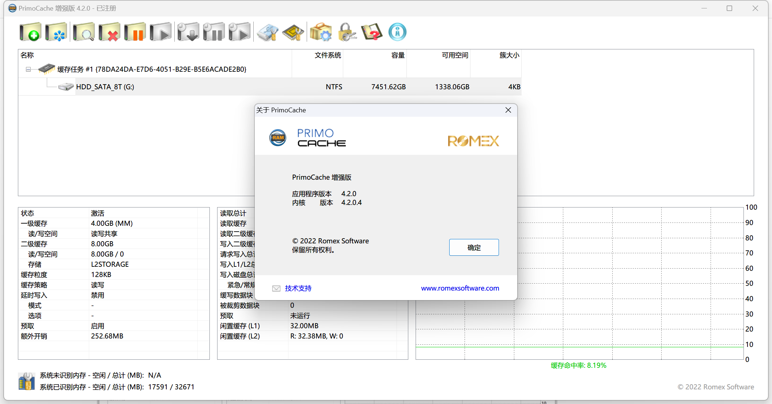
Task: Select the HDD_SATA_8T (G:) volume row
Action: point(270,87)
